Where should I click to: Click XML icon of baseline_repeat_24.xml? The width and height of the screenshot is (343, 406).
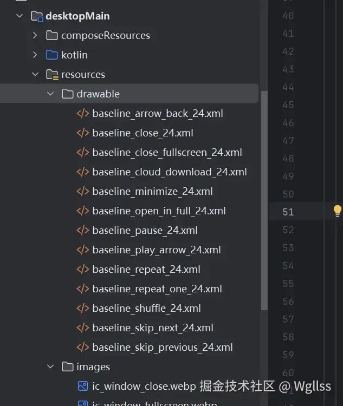(83, 269)
